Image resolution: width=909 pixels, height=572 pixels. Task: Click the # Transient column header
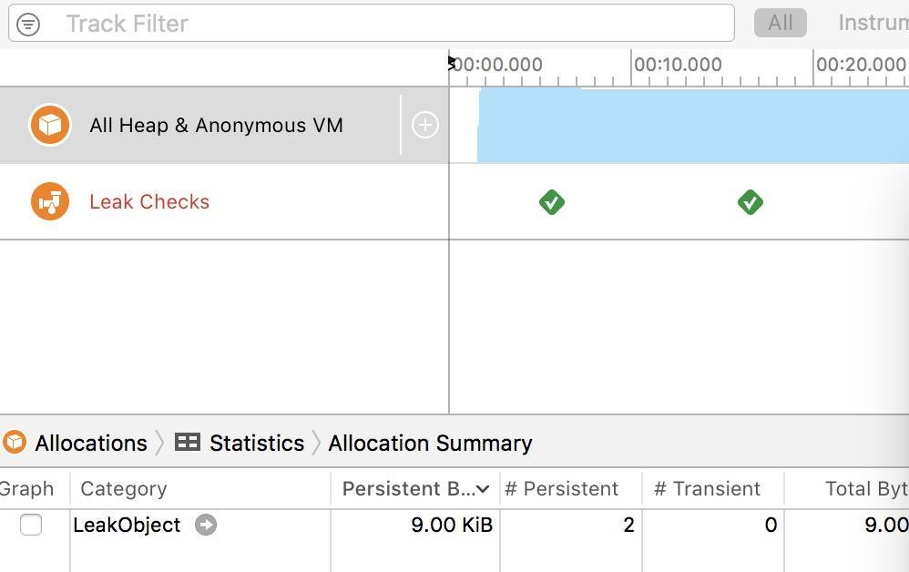pos(708,489)
